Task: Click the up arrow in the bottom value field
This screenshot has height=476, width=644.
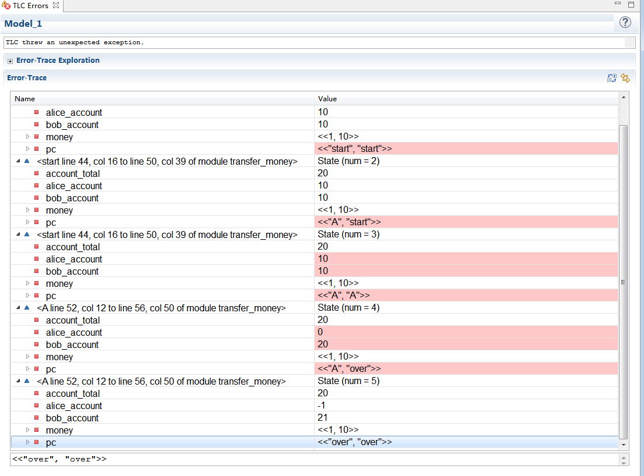Action: (x=624, y=457)
